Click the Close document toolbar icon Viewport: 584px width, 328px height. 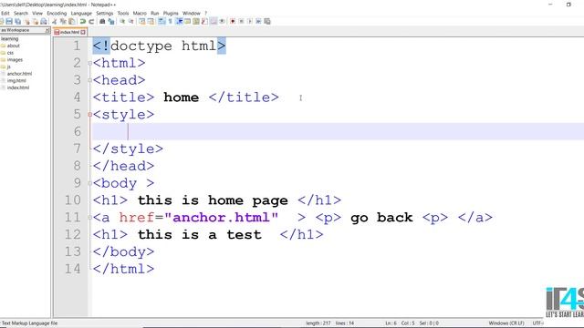(26, 21)
